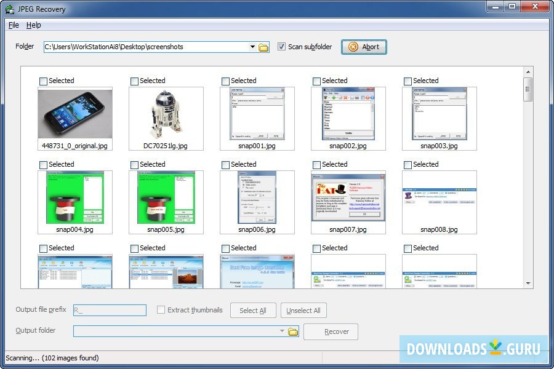
Task: Minimize the JPEG Recovery window
Action: tap(496, 6)
